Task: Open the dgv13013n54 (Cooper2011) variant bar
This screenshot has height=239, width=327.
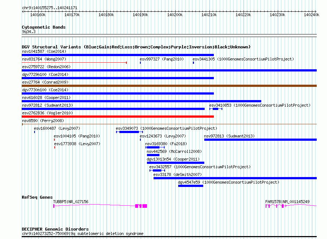Action: click(x=176, y=163)
